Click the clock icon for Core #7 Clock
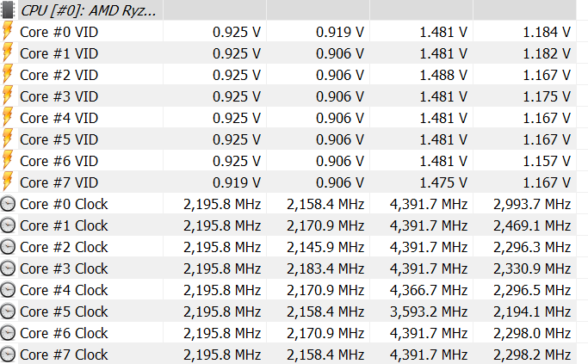The height and width of the screenshot is (364, 588). point(9,355)
